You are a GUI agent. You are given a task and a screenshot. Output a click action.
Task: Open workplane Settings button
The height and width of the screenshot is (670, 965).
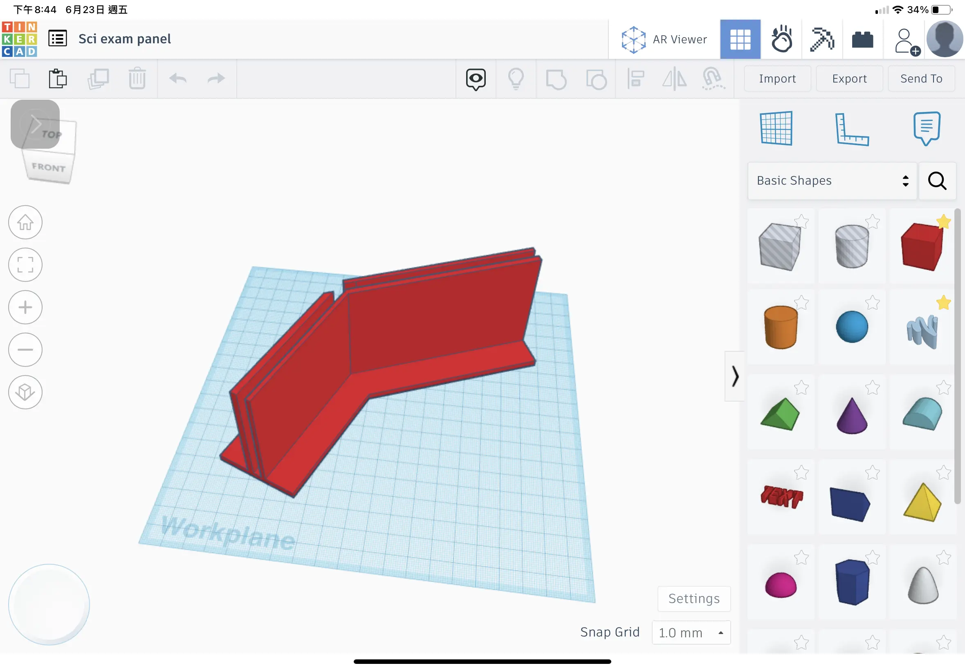click(x=693, y=598)
